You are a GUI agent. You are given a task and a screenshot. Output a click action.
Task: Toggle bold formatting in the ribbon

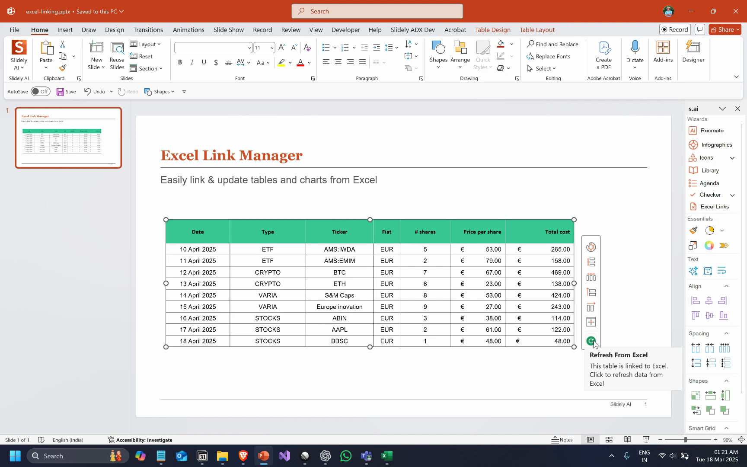point(180,62)
